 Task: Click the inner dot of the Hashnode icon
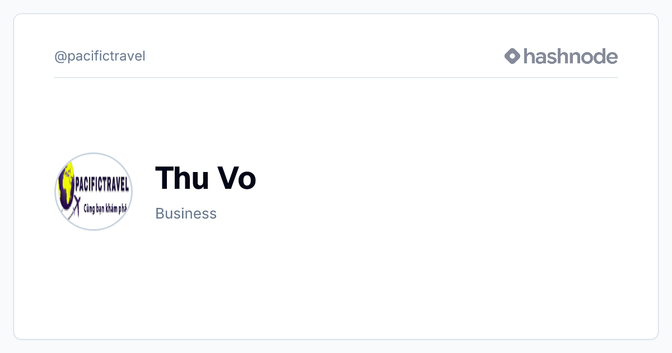click(x=512, y=56)
